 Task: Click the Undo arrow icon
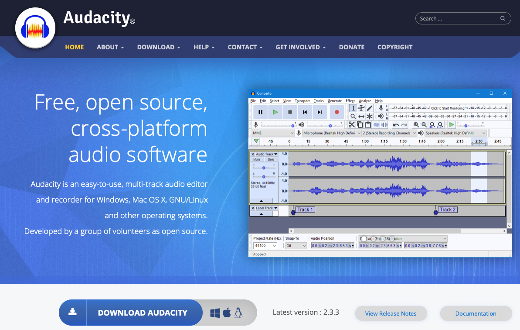[x=396, y=125]
